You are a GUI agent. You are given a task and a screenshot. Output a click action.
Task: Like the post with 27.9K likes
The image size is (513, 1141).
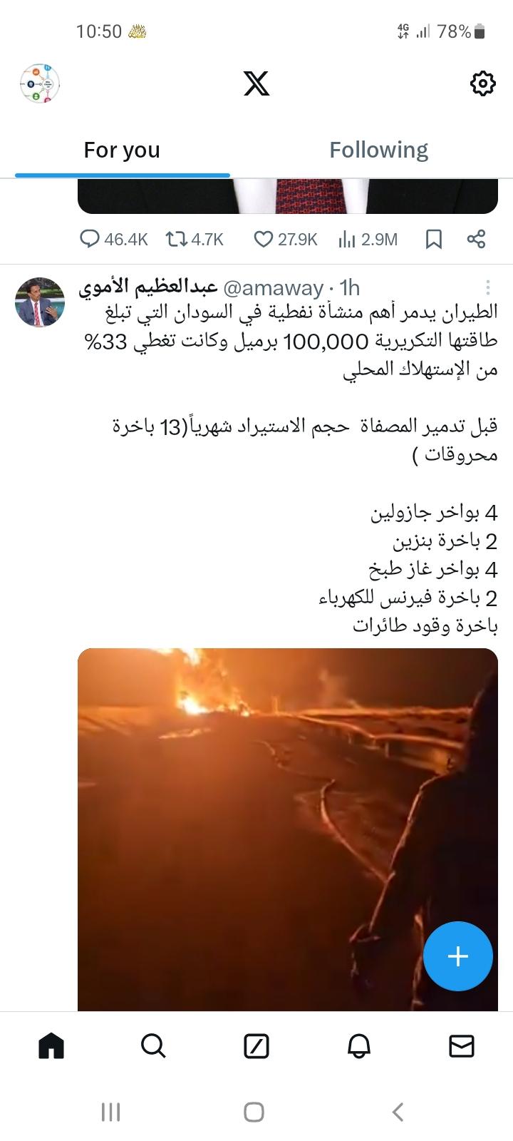286,239
